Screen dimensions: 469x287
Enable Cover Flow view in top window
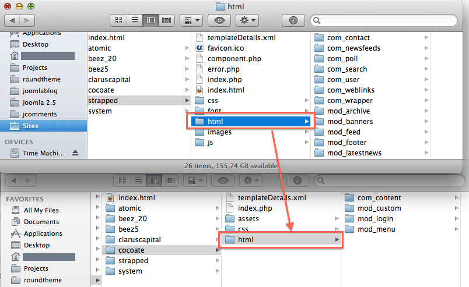point(167,20)
